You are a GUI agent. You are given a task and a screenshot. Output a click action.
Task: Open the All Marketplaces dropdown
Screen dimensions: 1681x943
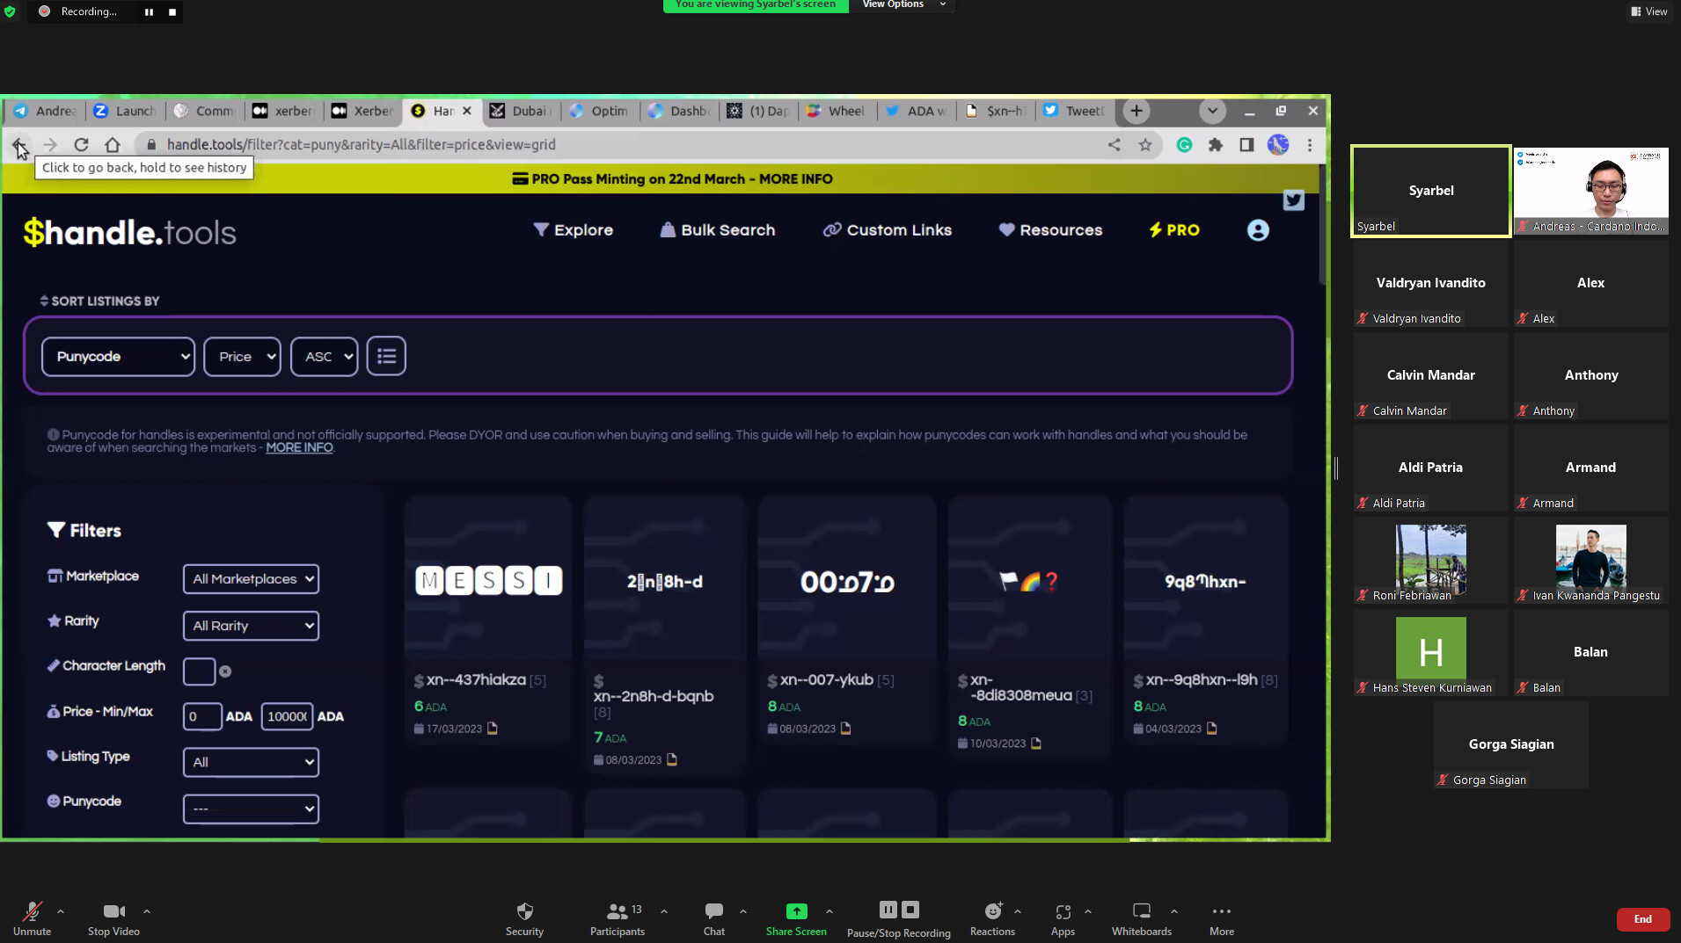click(251, 579)
